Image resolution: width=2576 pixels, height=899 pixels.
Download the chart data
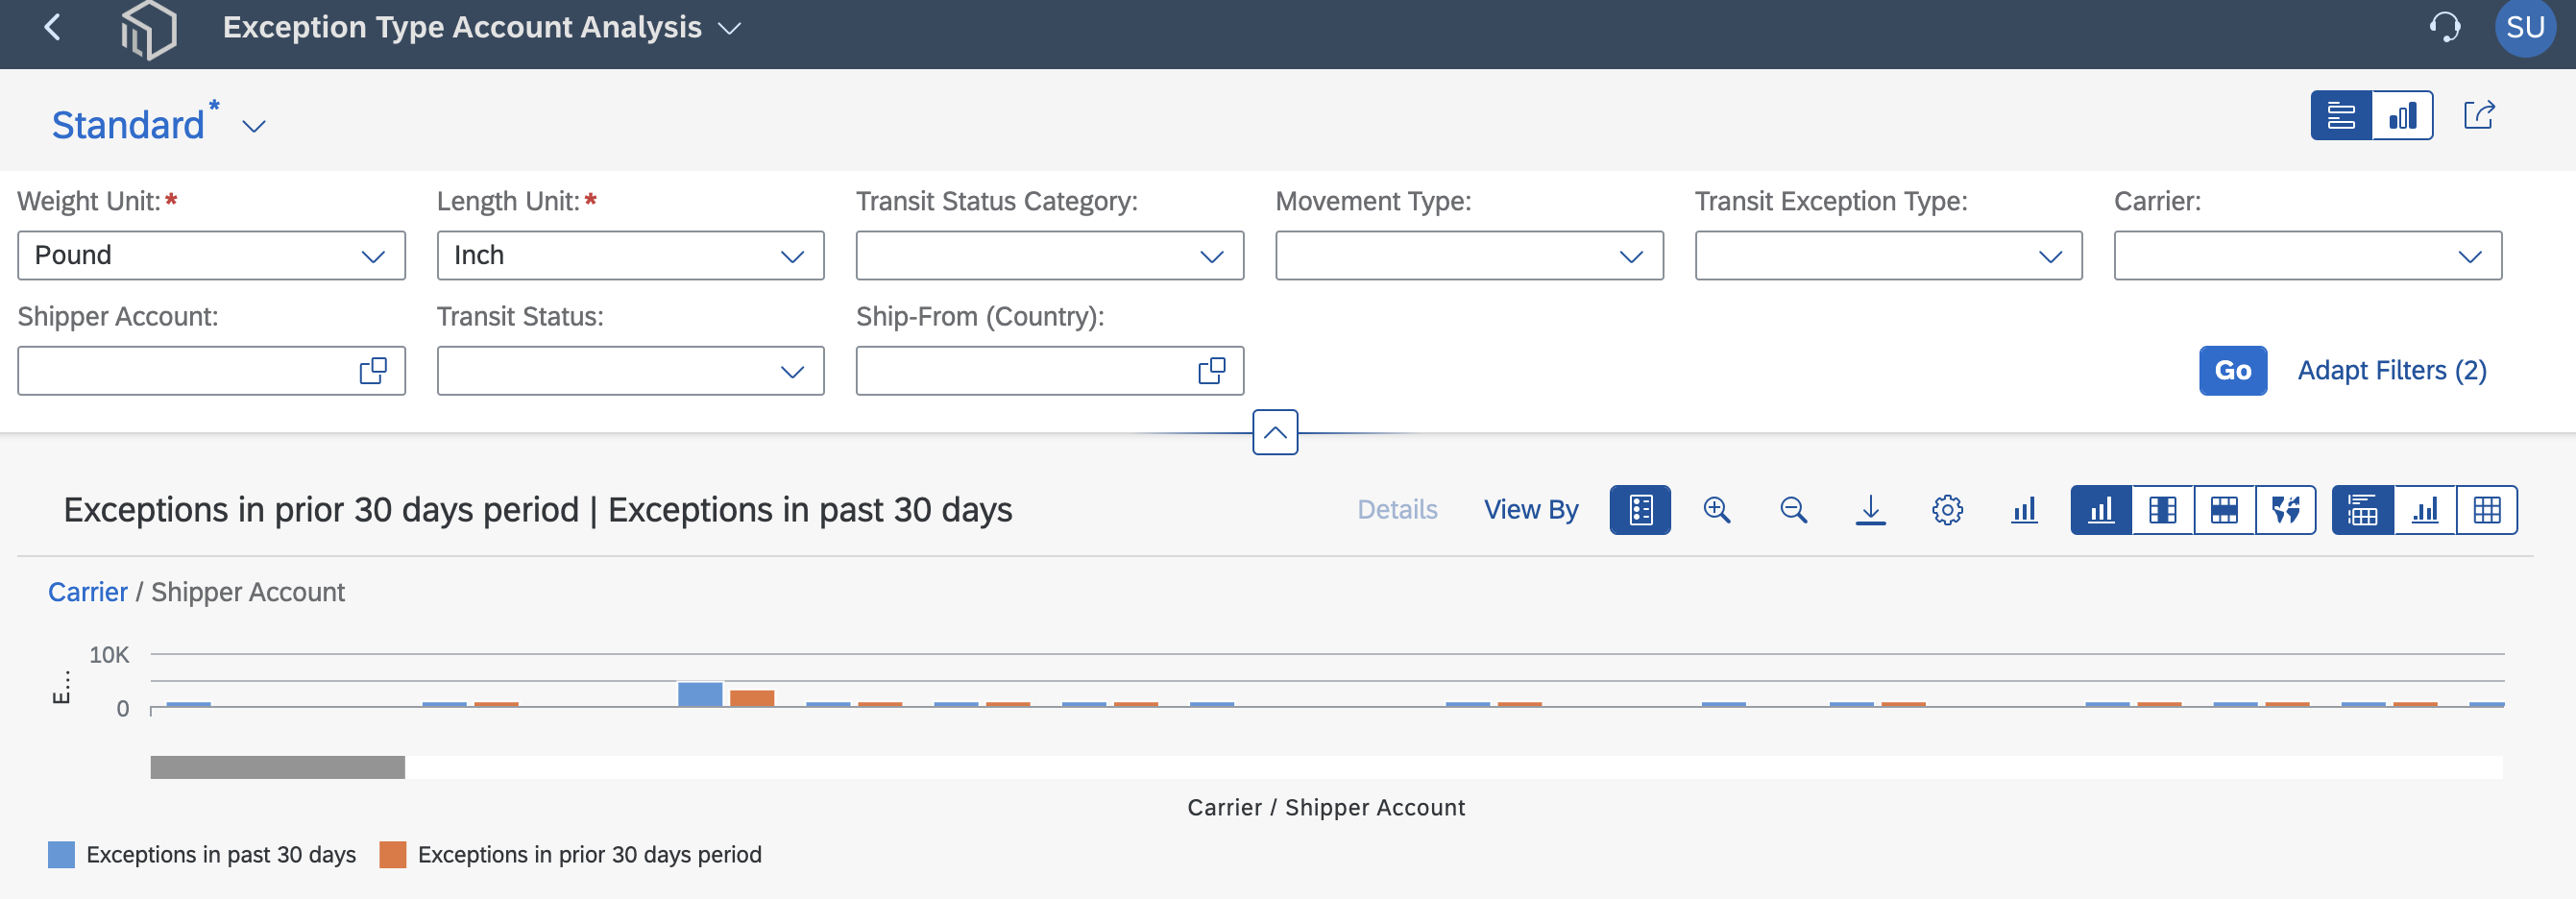pos(1870,510)
